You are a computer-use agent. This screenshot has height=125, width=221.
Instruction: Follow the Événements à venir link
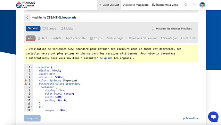165,5
